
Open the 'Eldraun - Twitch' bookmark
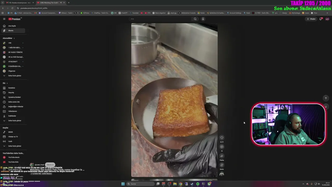coord(66,13)
